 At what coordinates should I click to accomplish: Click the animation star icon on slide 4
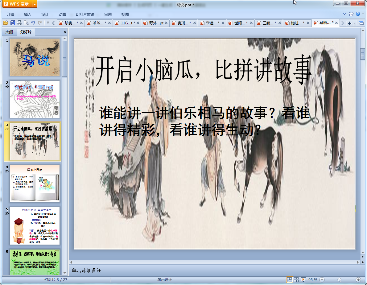pos(7,171)
